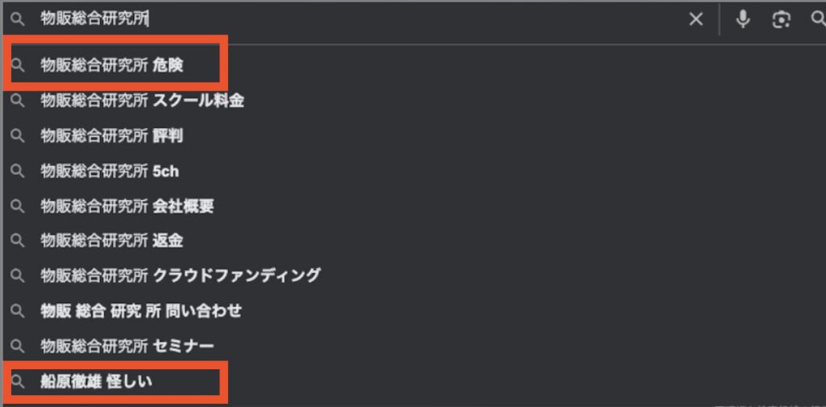Select the 船原徹雄 怪しい suggestion
This screenshot has width=826, height=407.
tap(96, 382)
